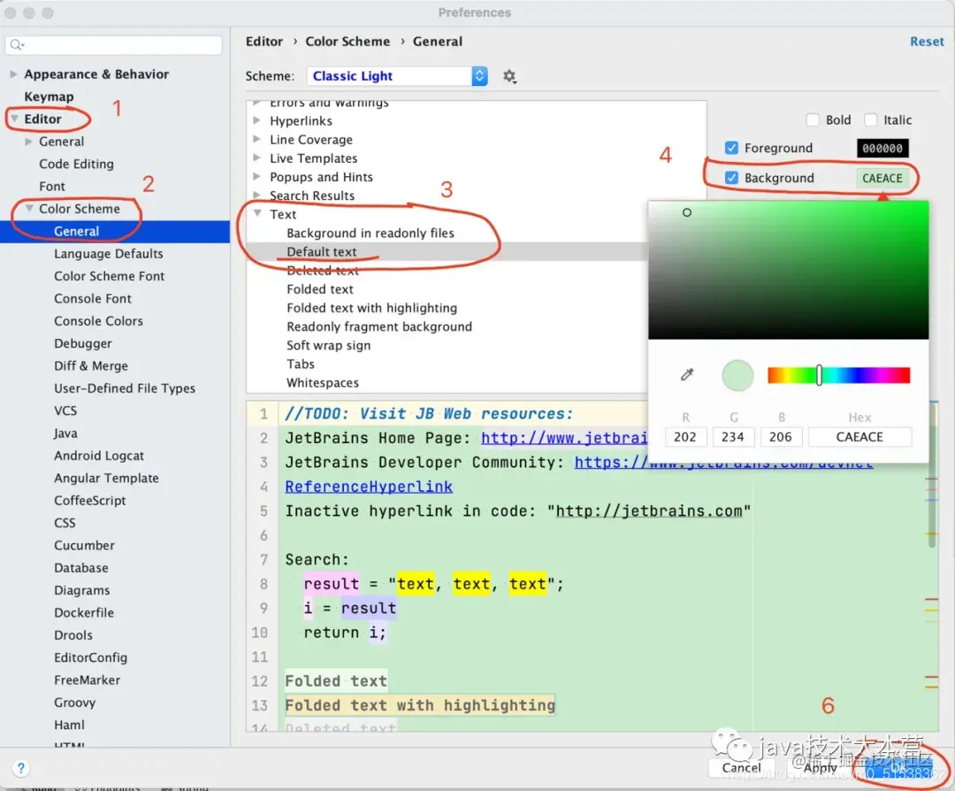Select Folded text with highlighting item
Image resolution: width=955 pixels, height=791 pixels.
click(371, 308)
